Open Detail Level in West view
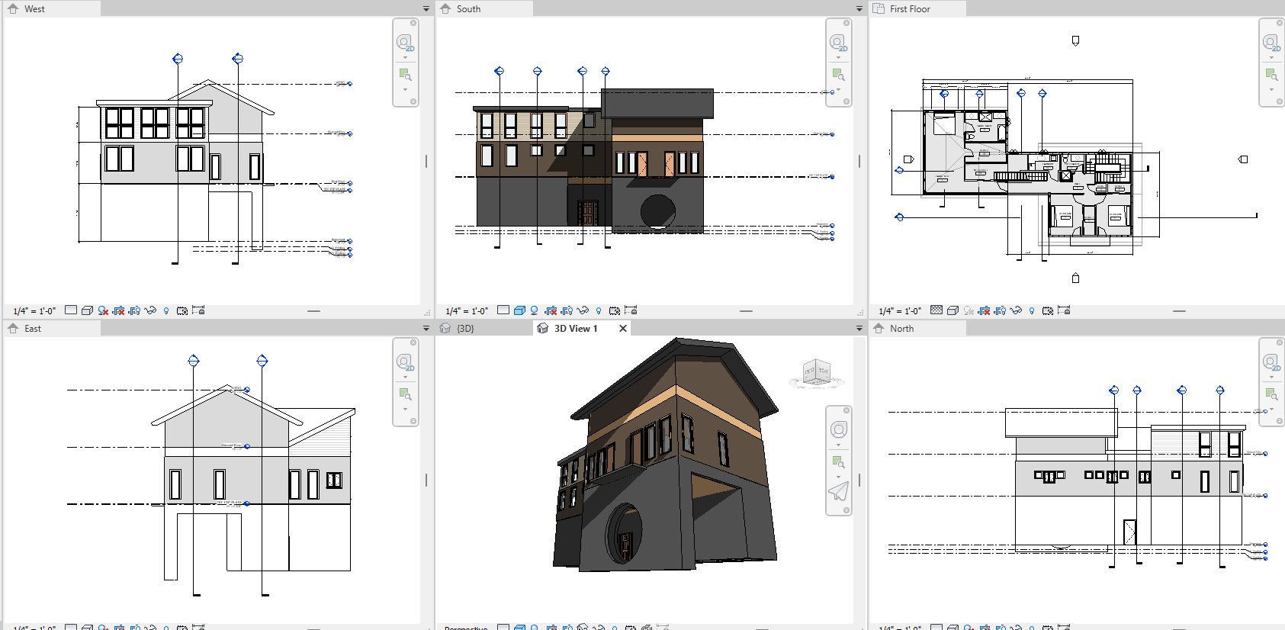1285x630 pixels. click(71, 310)
